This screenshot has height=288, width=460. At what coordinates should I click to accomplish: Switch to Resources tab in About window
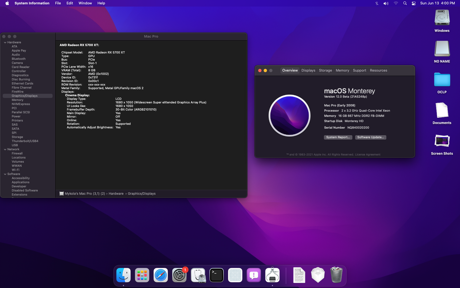pos(378,70)
